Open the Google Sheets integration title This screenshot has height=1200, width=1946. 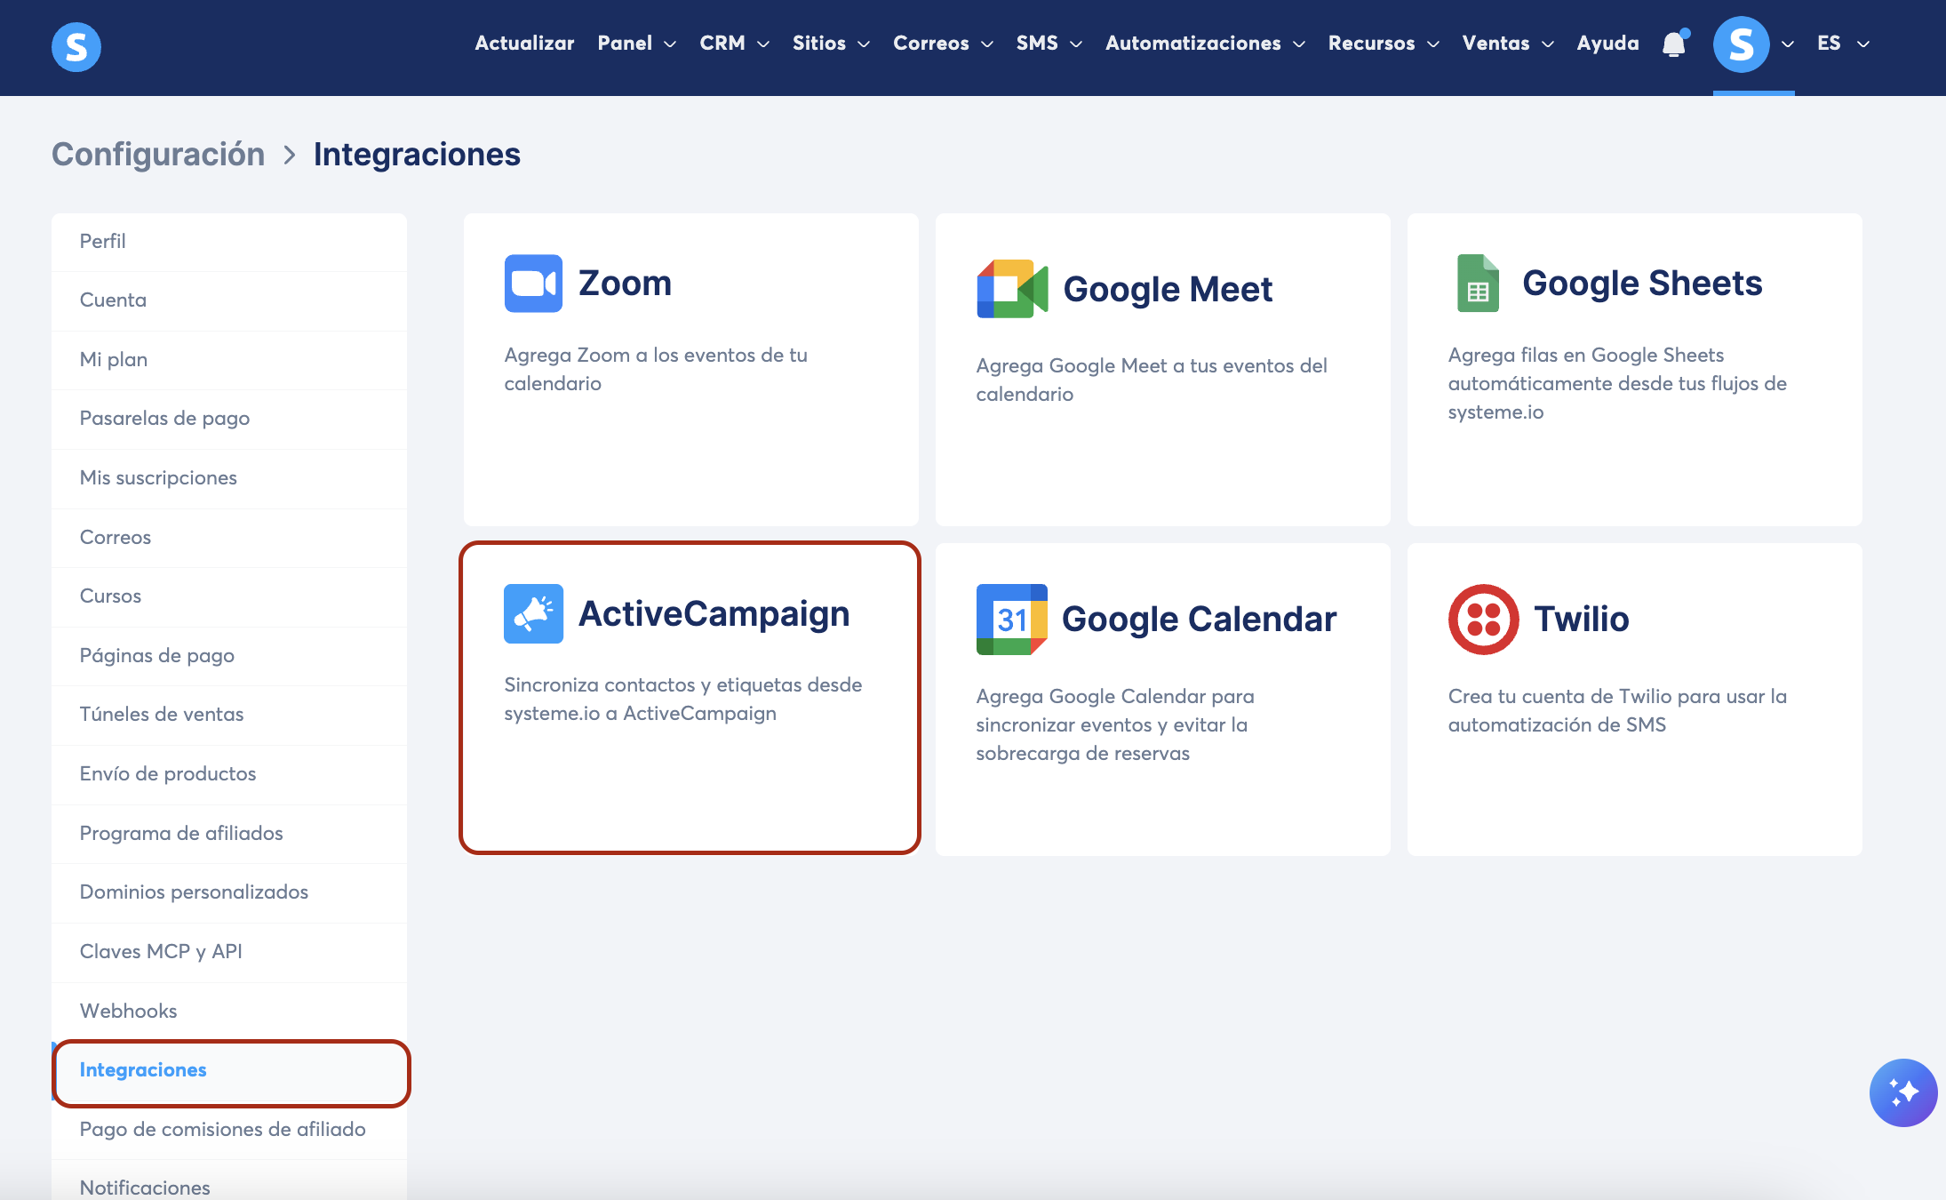pyautogui.click(x=1642, y=284)
